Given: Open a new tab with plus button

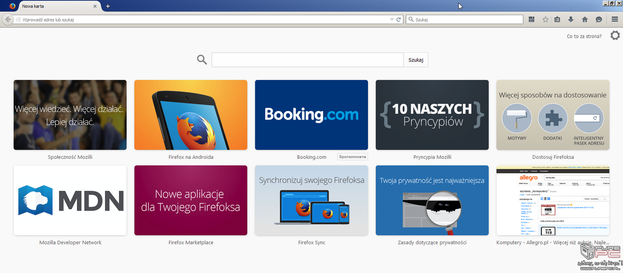Looking at the screenshot, I should coord(108,6).
